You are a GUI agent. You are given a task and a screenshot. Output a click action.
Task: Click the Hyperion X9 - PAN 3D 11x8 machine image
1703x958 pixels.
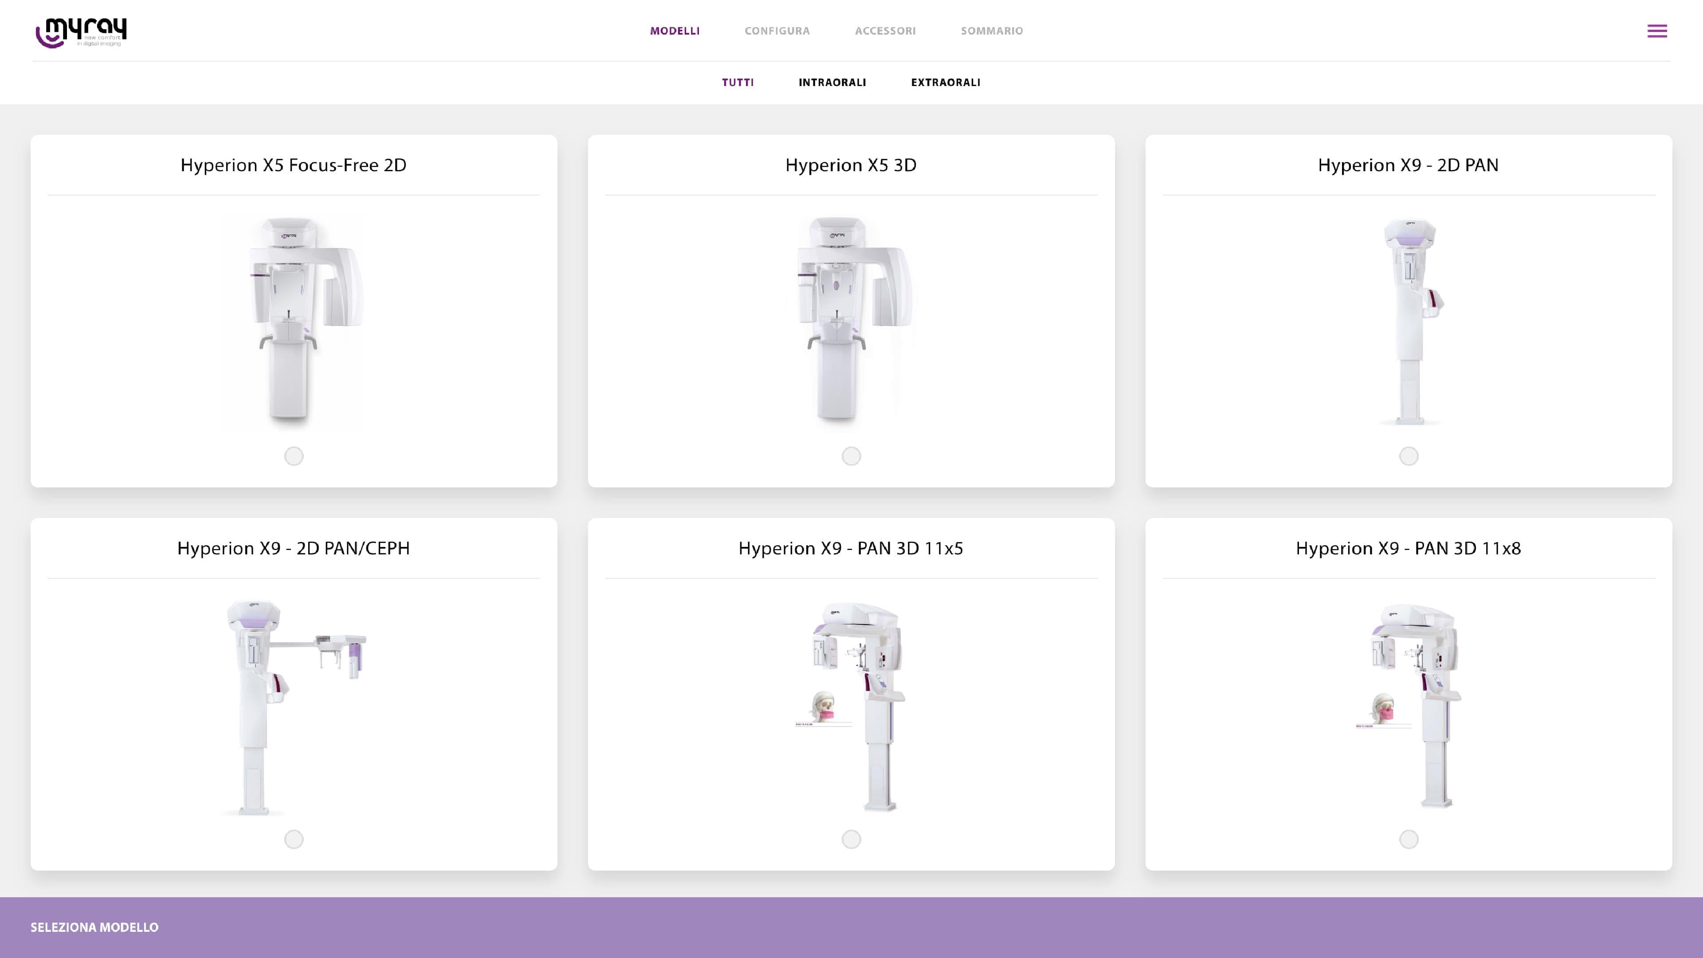pos(1409,706)
